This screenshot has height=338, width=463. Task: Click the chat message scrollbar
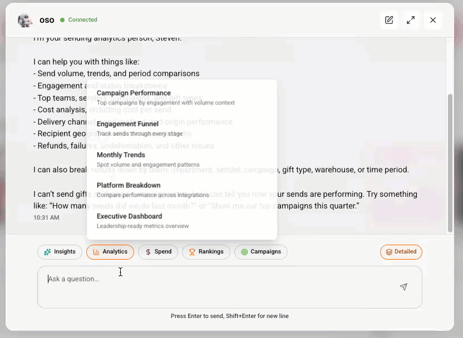point(450,163)
